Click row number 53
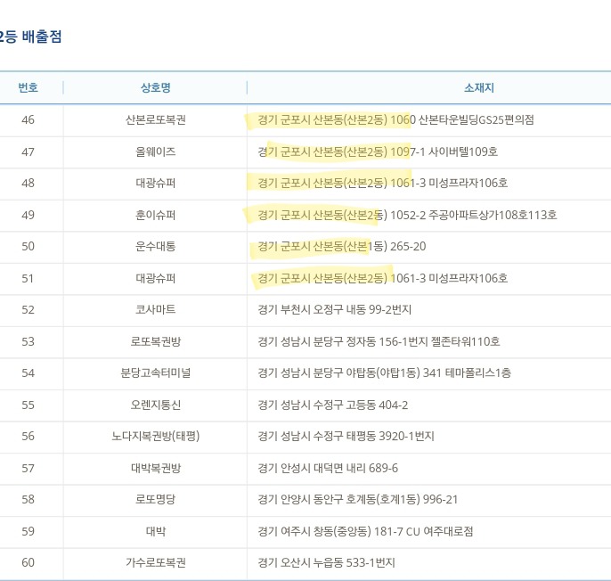 pos(29,341)
